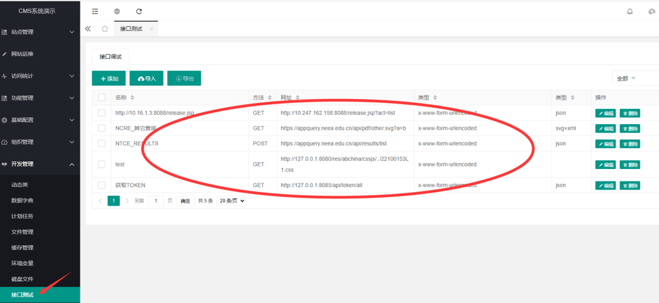Click 删除 for the 获取TOKEN row
659x303 pixels.
pyautogui.click(x=629, y=185)
